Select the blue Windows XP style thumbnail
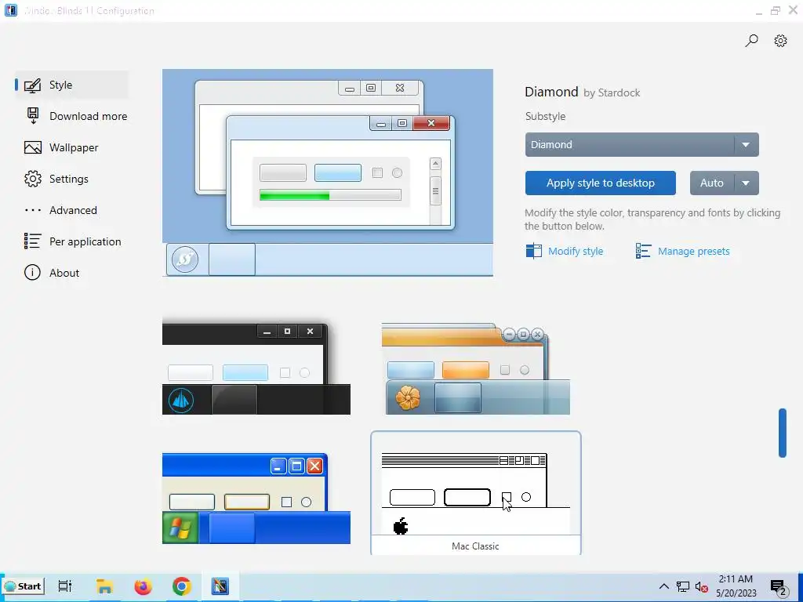Image resolution: width=803 pixels, height=602 pixels. (x=256, y=498)
